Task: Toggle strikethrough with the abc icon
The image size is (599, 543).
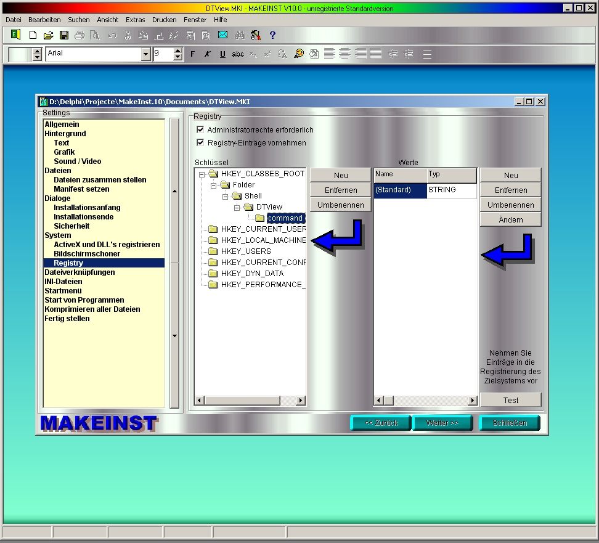Action: [238, 54]
